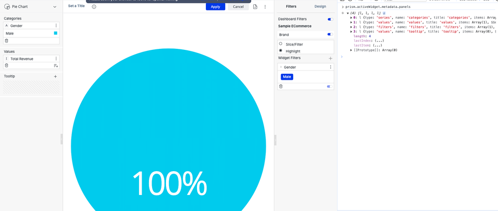Disable the Brand filter toggle

click(330, 34)
